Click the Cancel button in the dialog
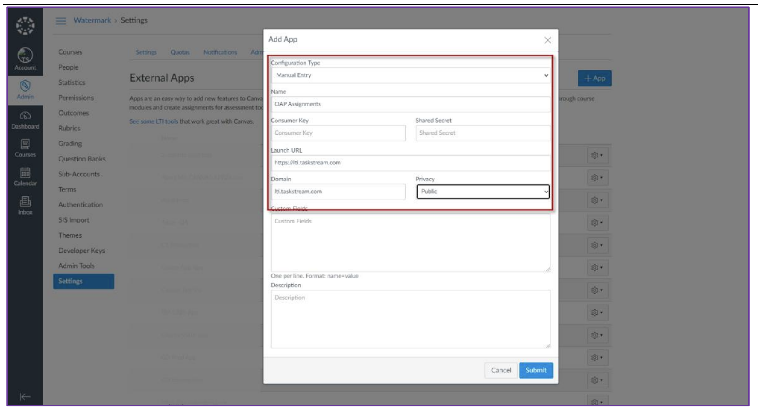 [x=501, y=370]
